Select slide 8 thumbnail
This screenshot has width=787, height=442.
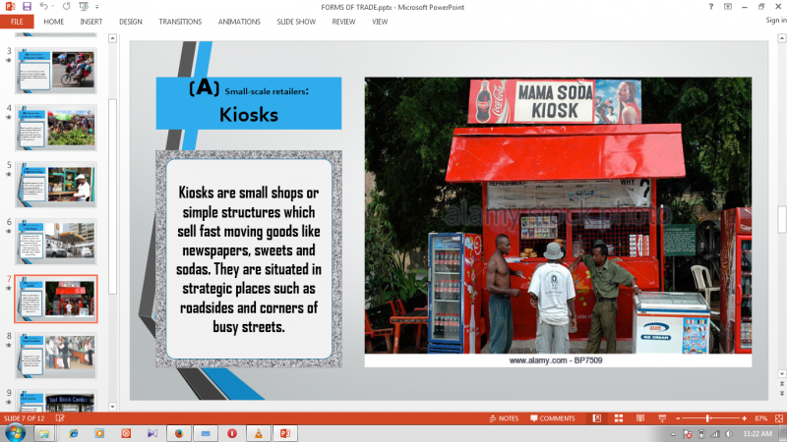click(x=56, y=356)
